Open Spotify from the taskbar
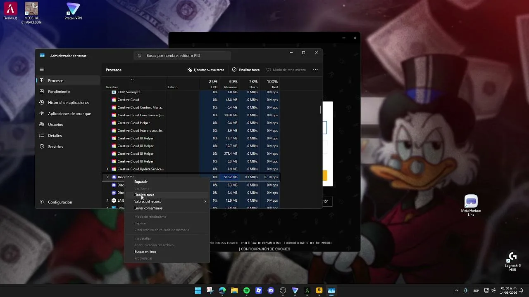 click(247, 290)
